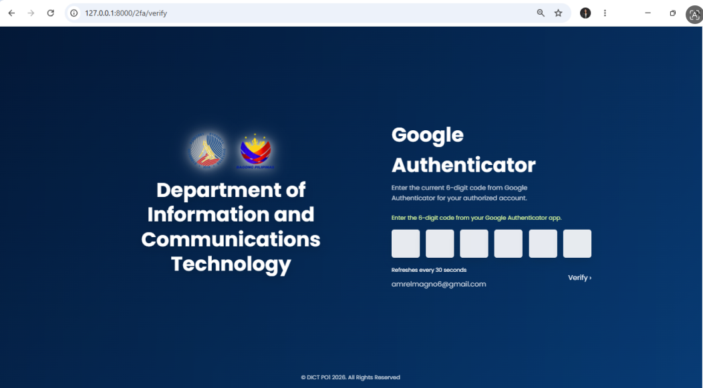Open the browser profile avatar
The image size is (703, 388).
585,13
